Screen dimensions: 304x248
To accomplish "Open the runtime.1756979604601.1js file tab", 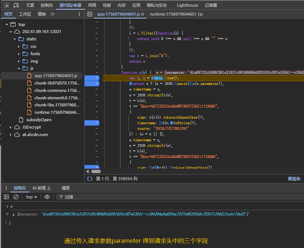I will click(x=176, y=14).
